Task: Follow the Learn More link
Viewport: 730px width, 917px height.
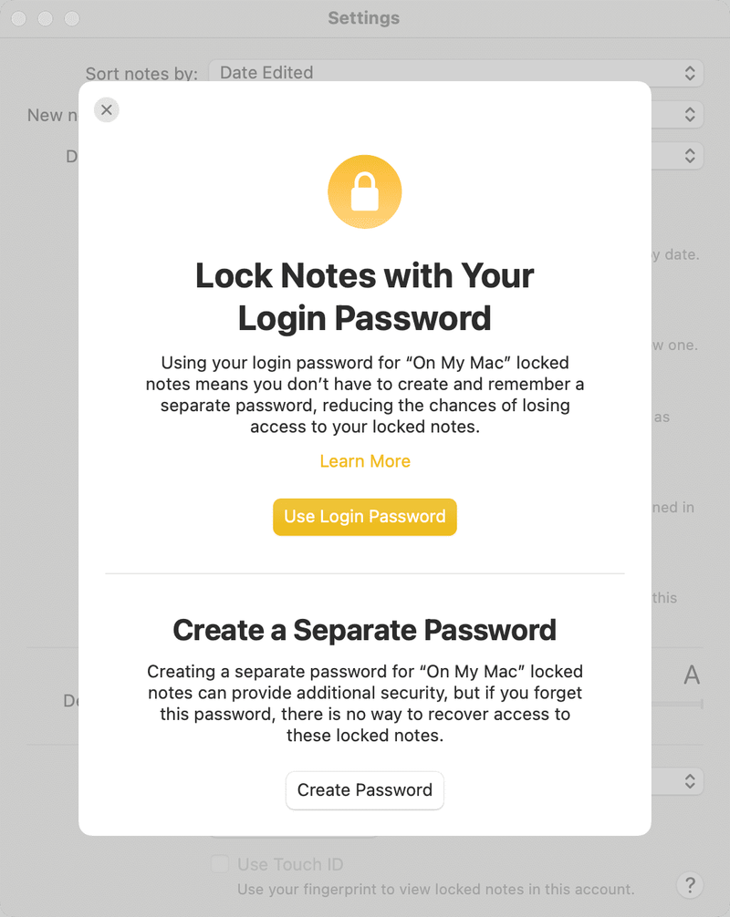Action: coord(365,461)
